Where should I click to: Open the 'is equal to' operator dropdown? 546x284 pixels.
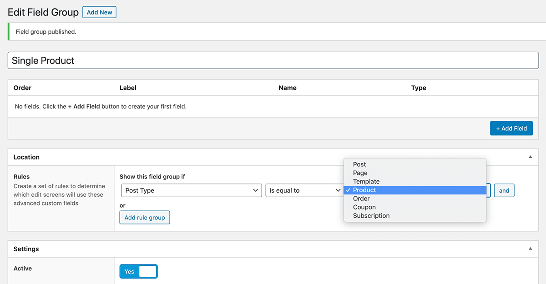pyautogui.click(x=304, y=190)
